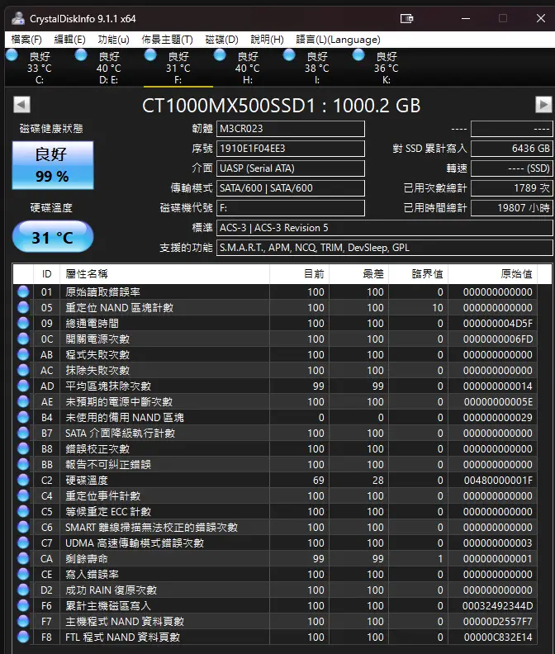Viewport: 555px width, 654px height.
Task: Click power on hours value 19807 小時
Action: tap(512, 208)
